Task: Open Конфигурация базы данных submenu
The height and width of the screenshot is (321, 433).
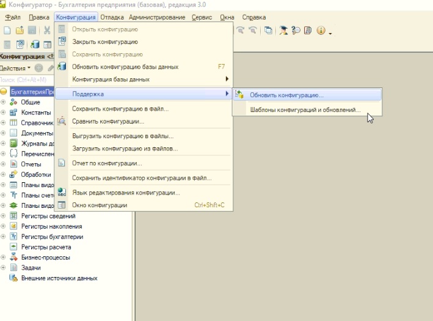Action: [144, 79]
